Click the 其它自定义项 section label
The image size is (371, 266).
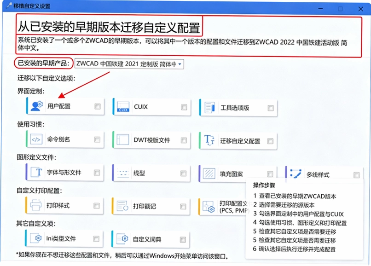tap(36, 223)
